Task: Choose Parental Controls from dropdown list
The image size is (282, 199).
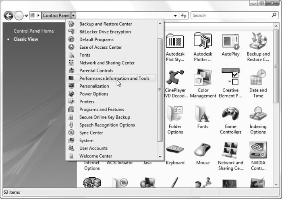Action: pos(111,70)
